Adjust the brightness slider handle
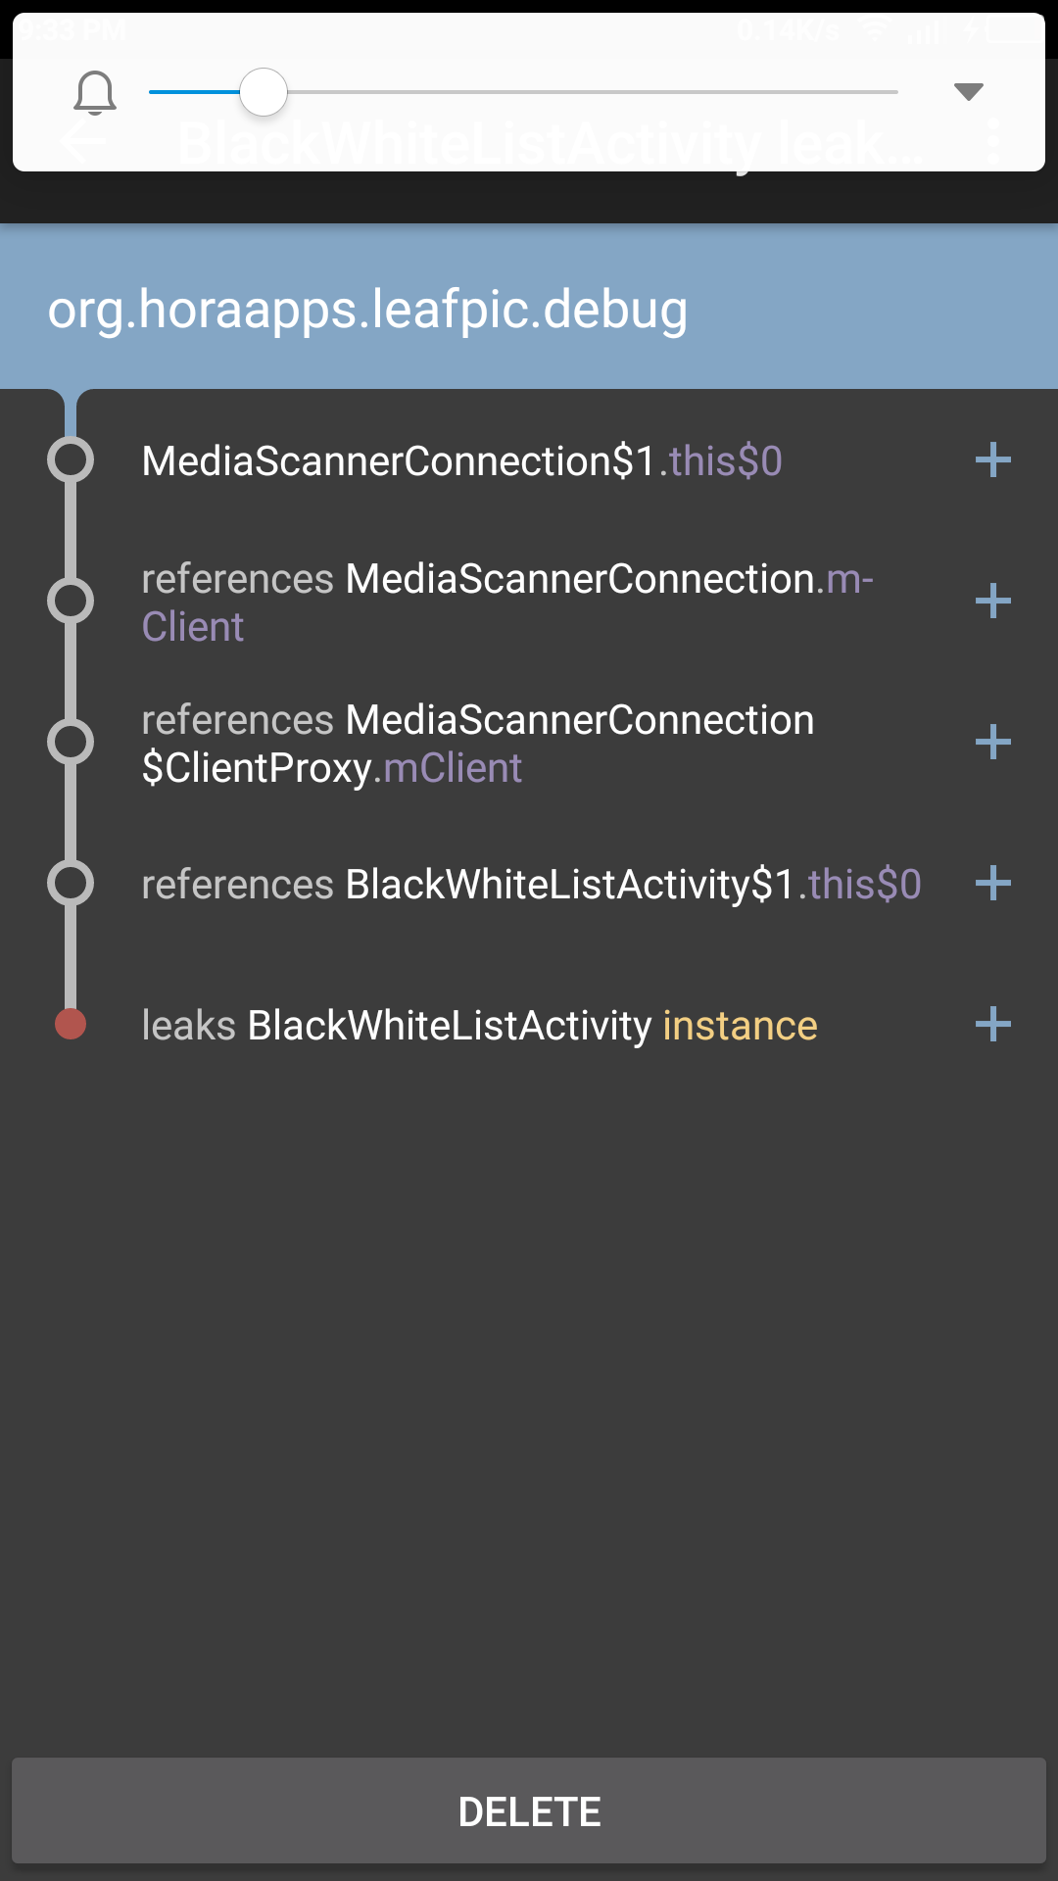Screen dimensions: 1058x1881 pos(263,91)
